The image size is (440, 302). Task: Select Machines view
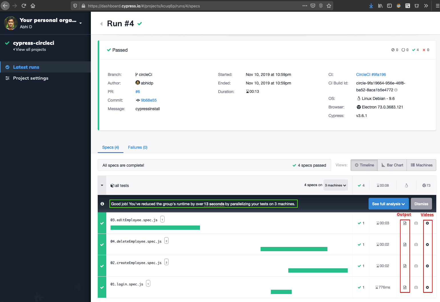[x=421, y=165]
